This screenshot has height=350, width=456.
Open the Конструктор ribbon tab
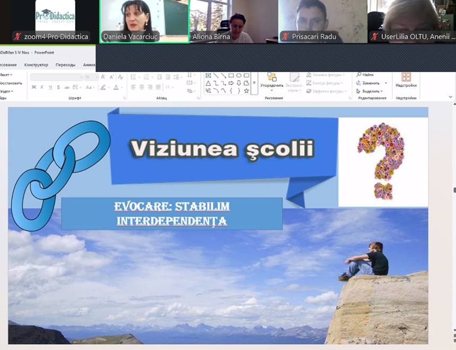[x=36, y=65]
